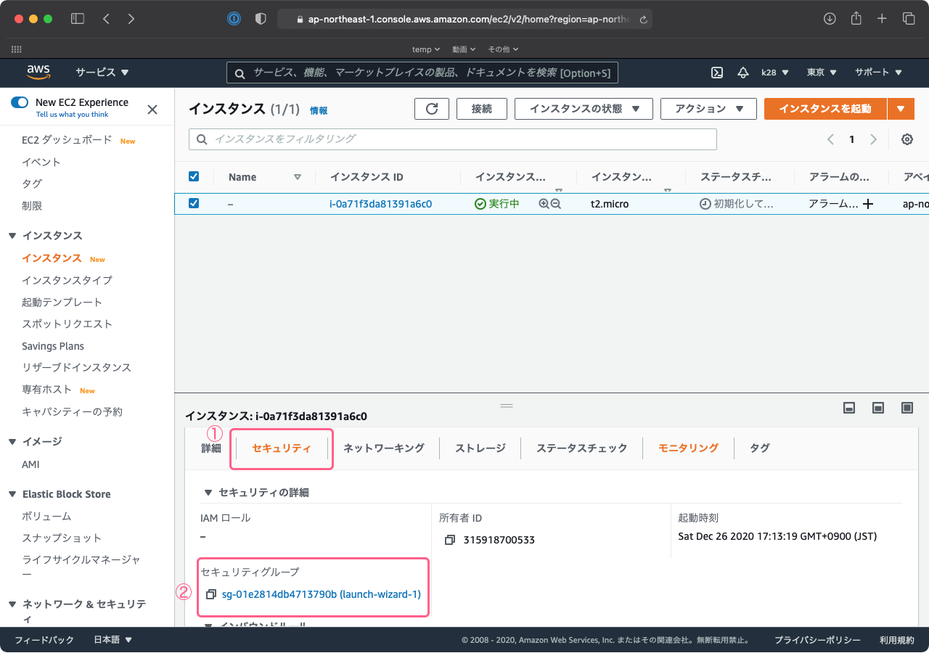
Task: Switch to the ストレージ tab
Action: point(480,448)
